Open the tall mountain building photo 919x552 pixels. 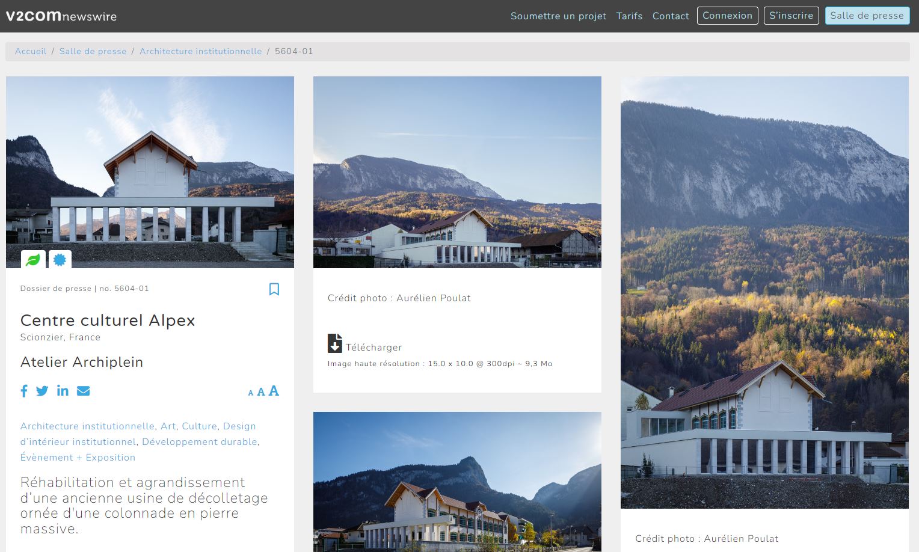coord(764,292)
